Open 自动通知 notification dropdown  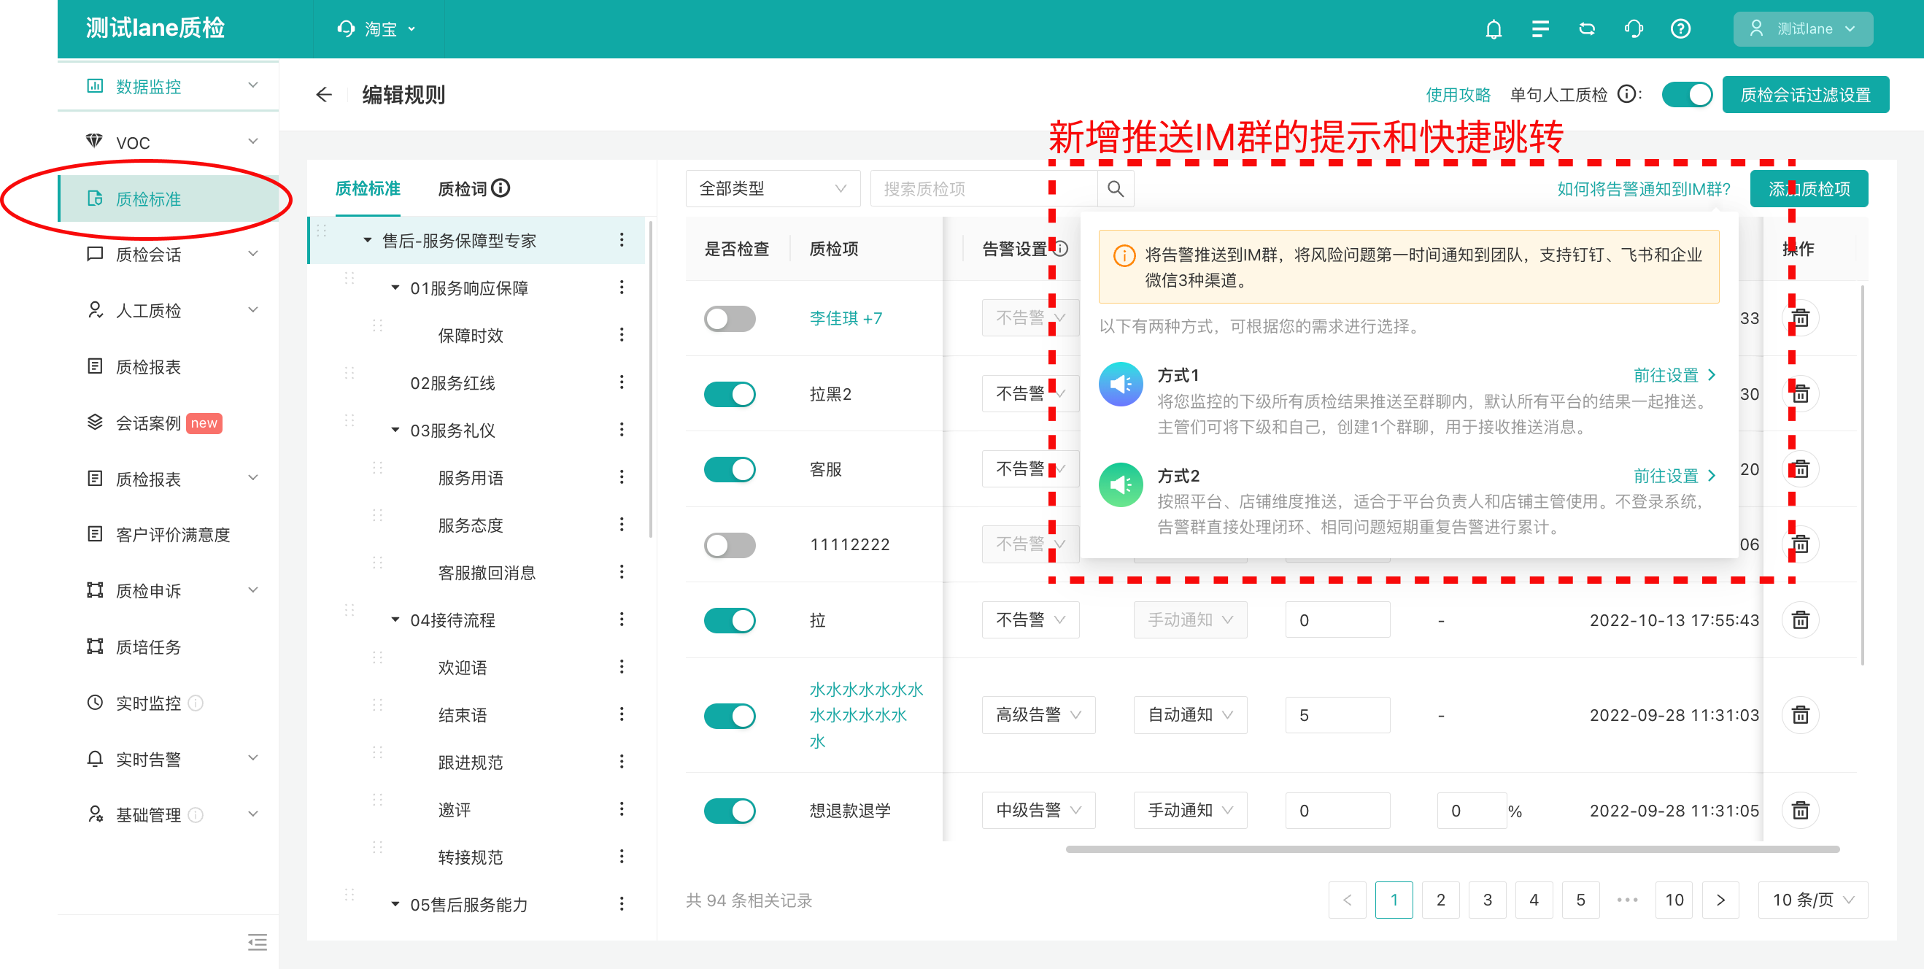1190,715
